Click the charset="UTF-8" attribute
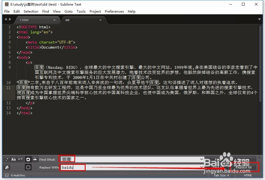This screenshot has width=265, height=180. [x=56, y=42]
